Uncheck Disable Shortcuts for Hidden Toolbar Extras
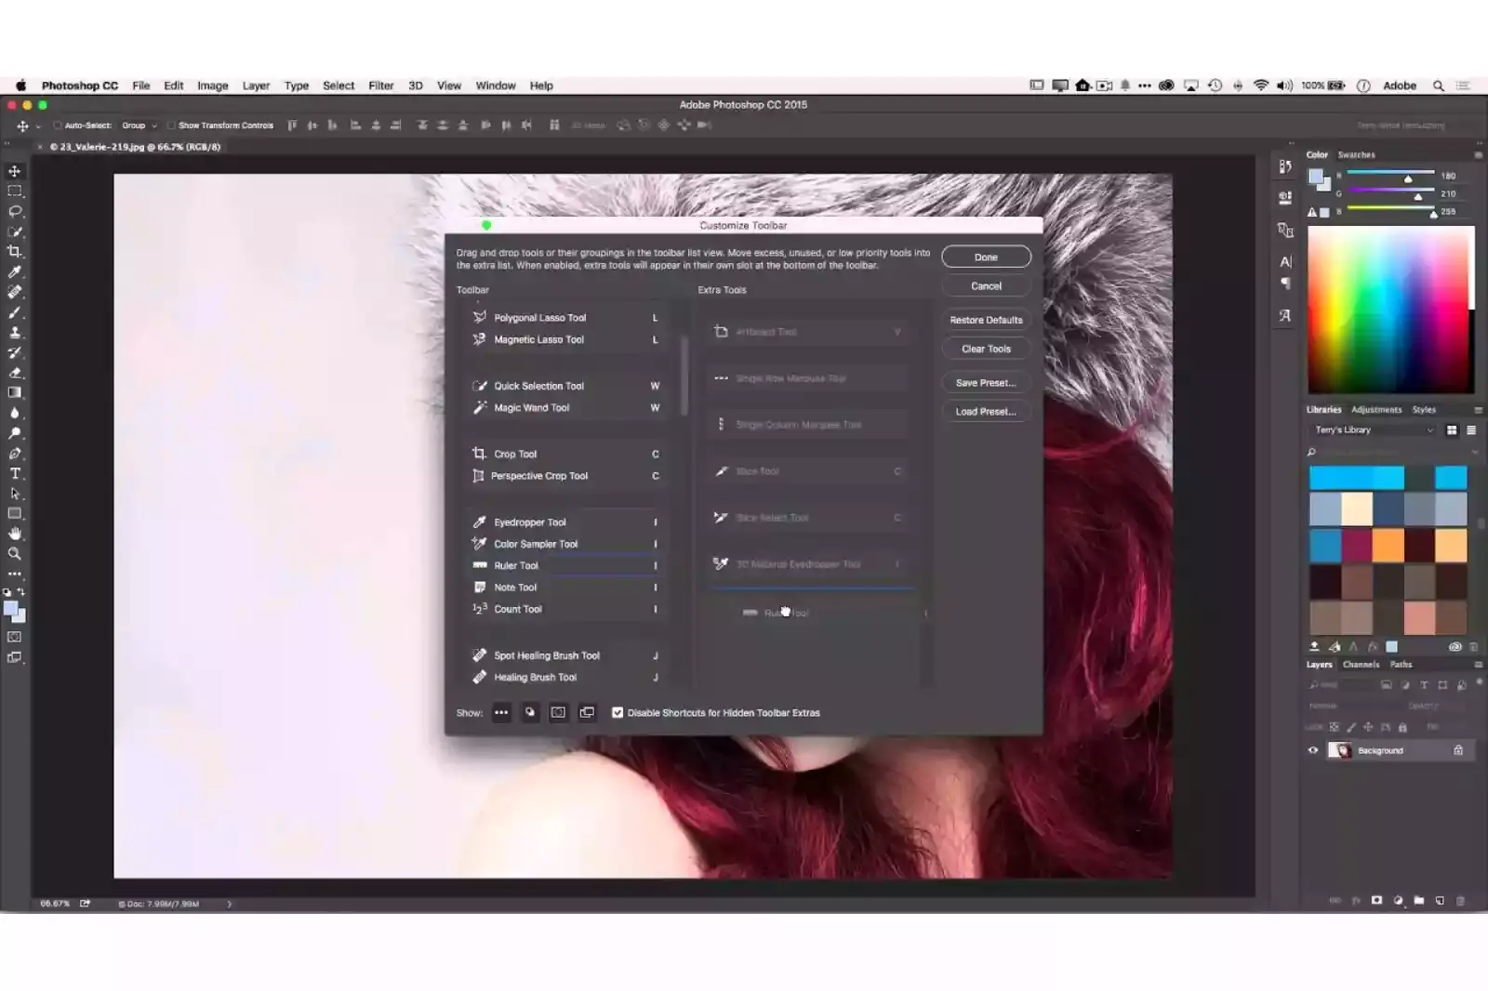This screenshot has height=991, width=1488. pyautogui.click(x=618, y=713)
